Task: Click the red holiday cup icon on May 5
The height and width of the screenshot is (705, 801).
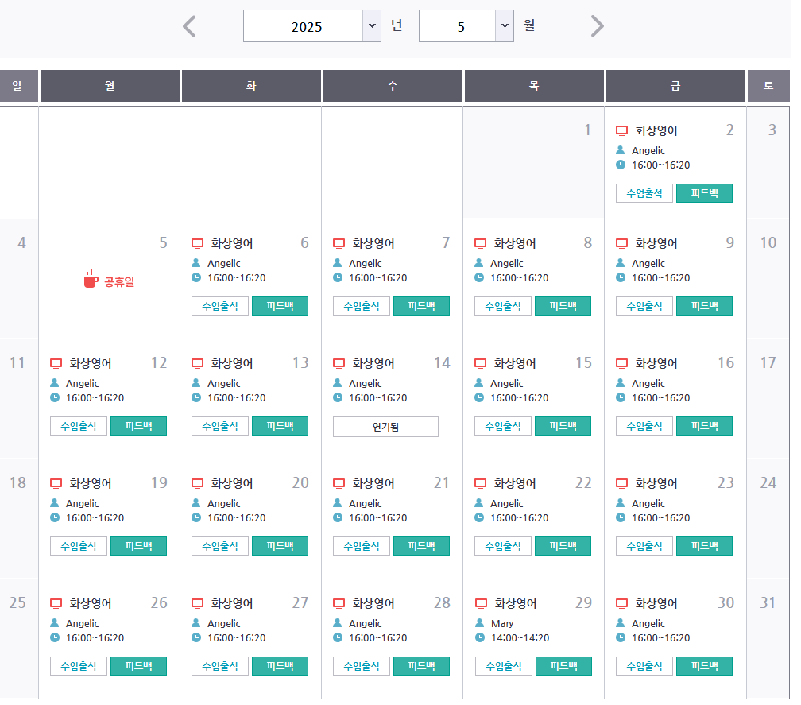Action: pyautogui.click(x=91, y=280)
